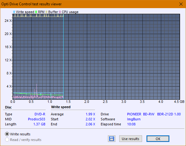Select the Write results radio button

[x=7, y=134]
